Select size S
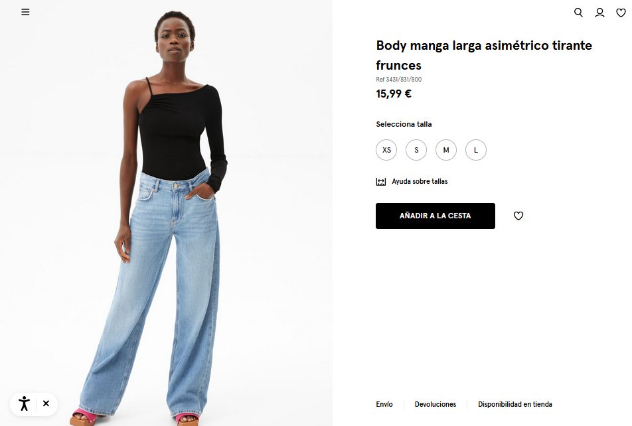 416,150
